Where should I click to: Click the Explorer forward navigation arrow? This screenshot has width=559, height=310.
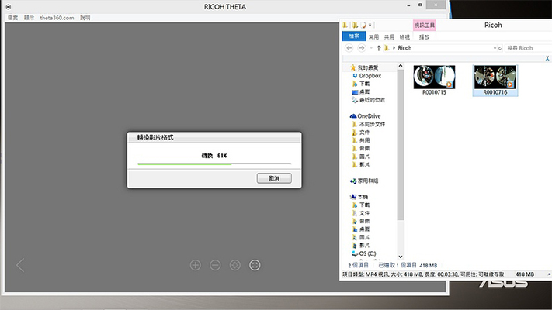click(x=362, y=48)
